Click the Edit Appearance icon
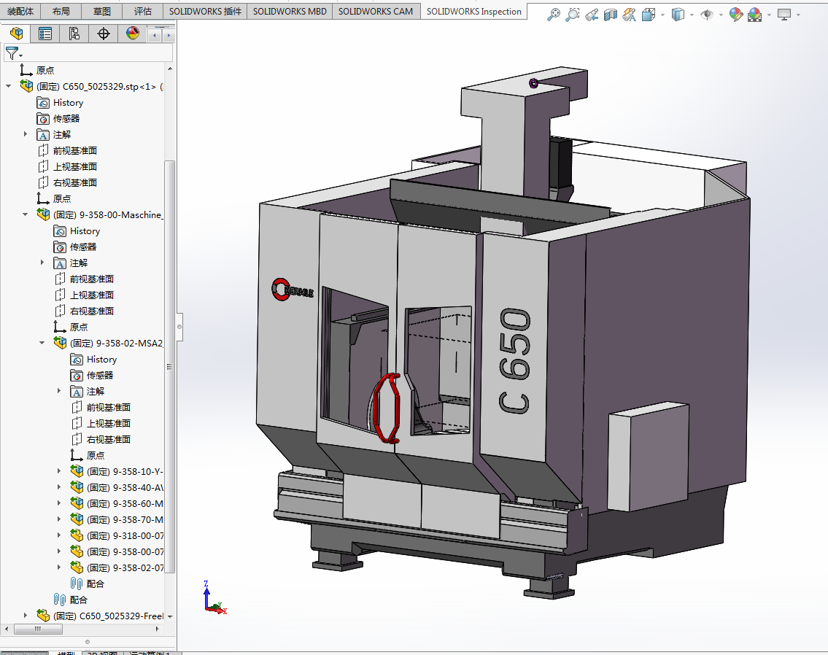 coord(735,15)
